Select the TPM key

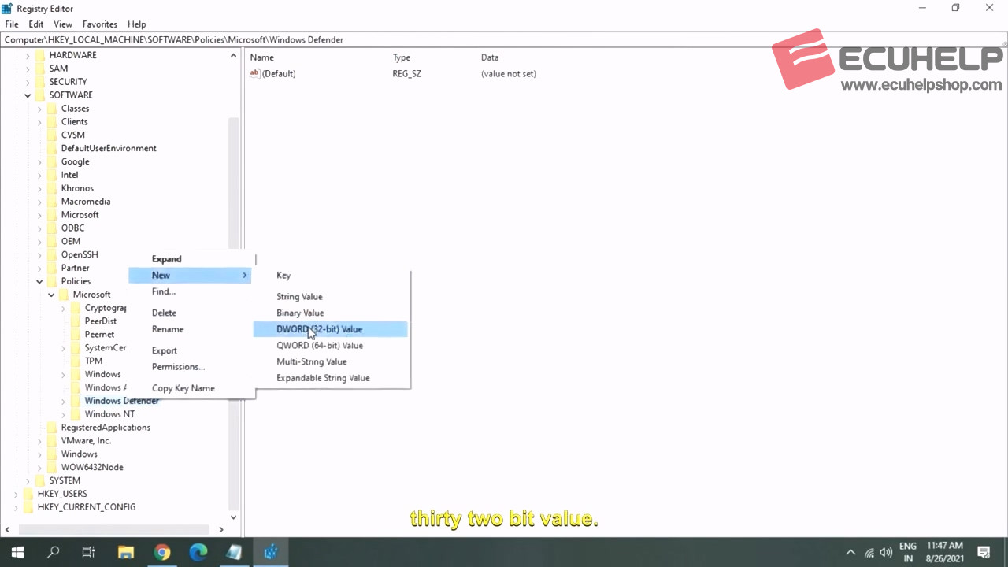[94, 361]
